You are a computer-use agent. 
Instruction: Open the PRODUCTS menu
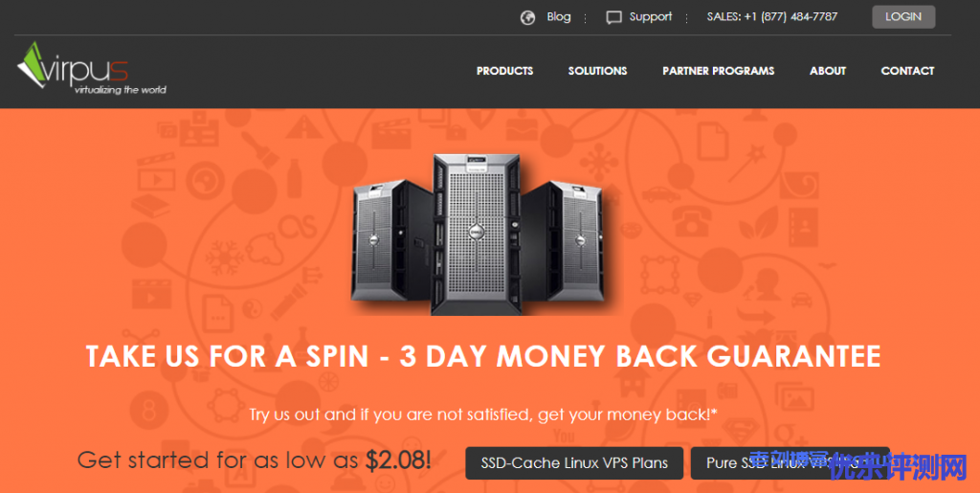coord(504,71)
